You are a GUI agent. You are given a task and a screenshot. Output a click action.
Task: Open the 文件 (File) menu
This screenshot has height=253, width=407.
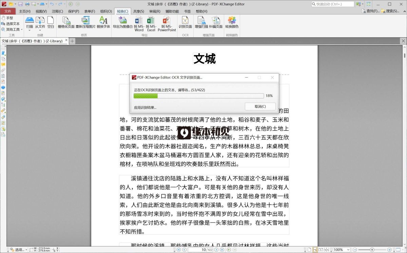[x=8, y=11]
